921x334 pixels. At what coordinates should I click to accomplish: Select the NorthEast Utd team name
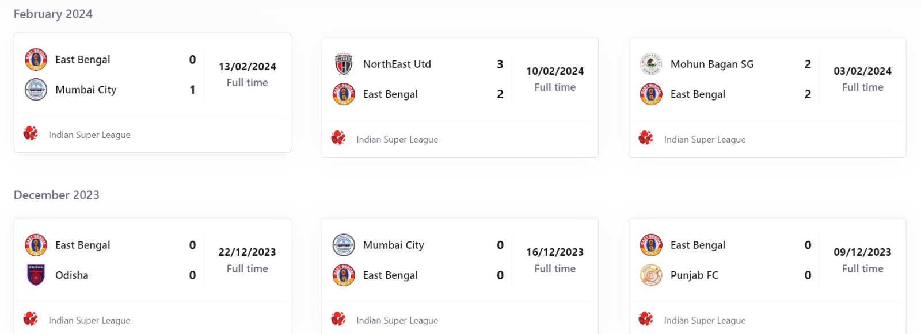point(397,64)
